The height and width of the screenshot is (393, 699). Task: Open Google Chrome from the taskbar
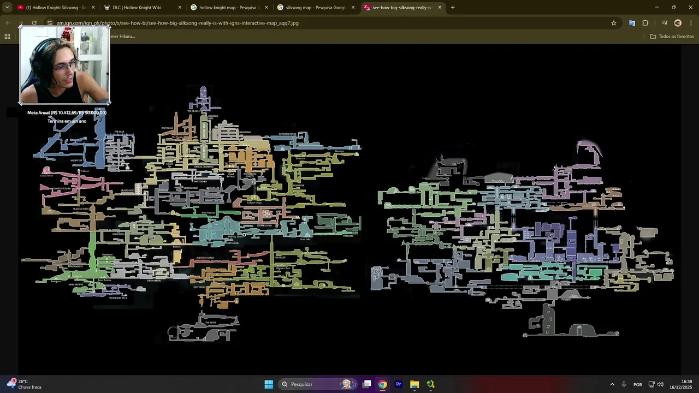(x=383, y=384)
